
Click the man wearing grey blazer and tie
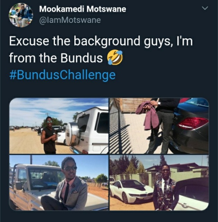[x=67, y=184]
